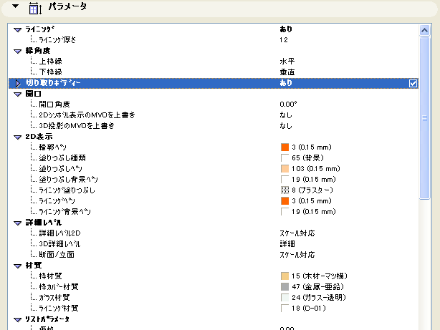Select the ガラス材質 row label
The image size is (440, 330).
(54, 298)
